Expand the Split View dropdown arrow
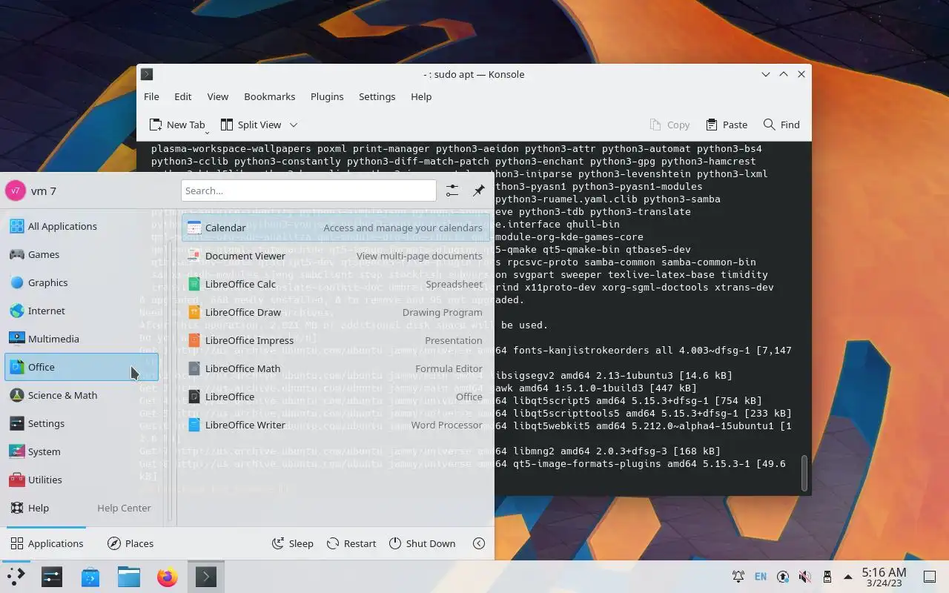This screenshot has width=949, height=593. tap(294, 125)
